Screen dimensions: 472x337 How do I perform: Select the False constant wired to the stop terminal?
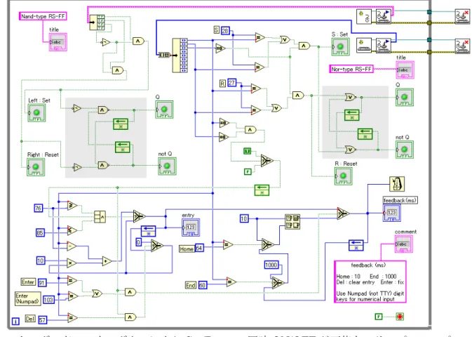tap(379, 317)
